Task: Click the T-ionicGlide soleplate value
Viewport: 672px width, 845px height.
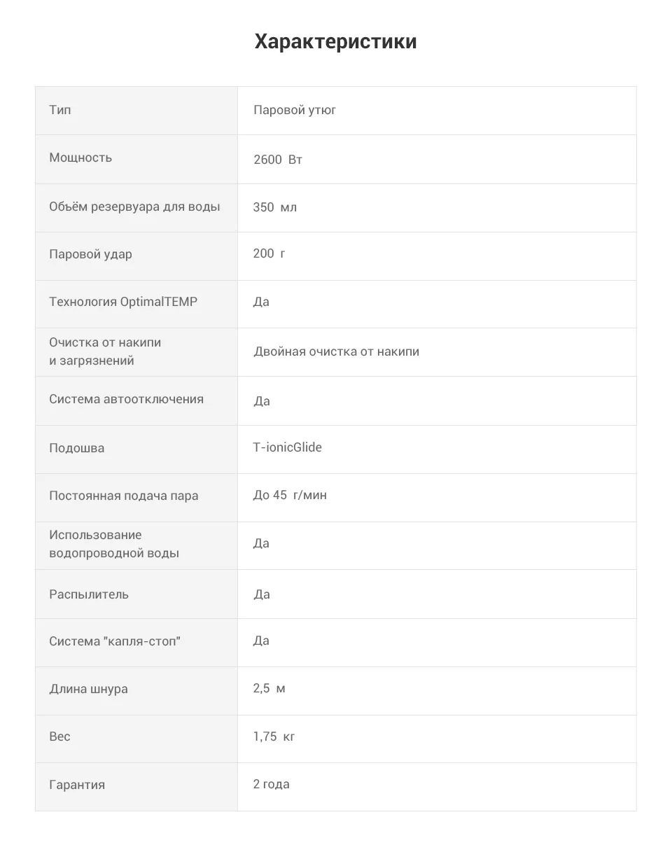Action: point(288,447)
